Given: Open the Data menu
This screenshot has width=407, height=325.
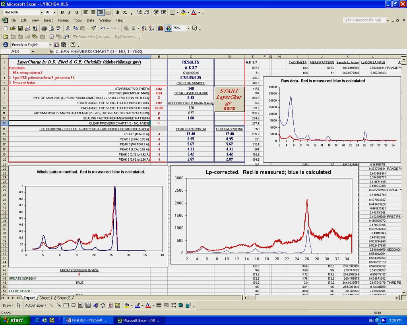Looking at the screenshot, I should click(x=90, y=20).
